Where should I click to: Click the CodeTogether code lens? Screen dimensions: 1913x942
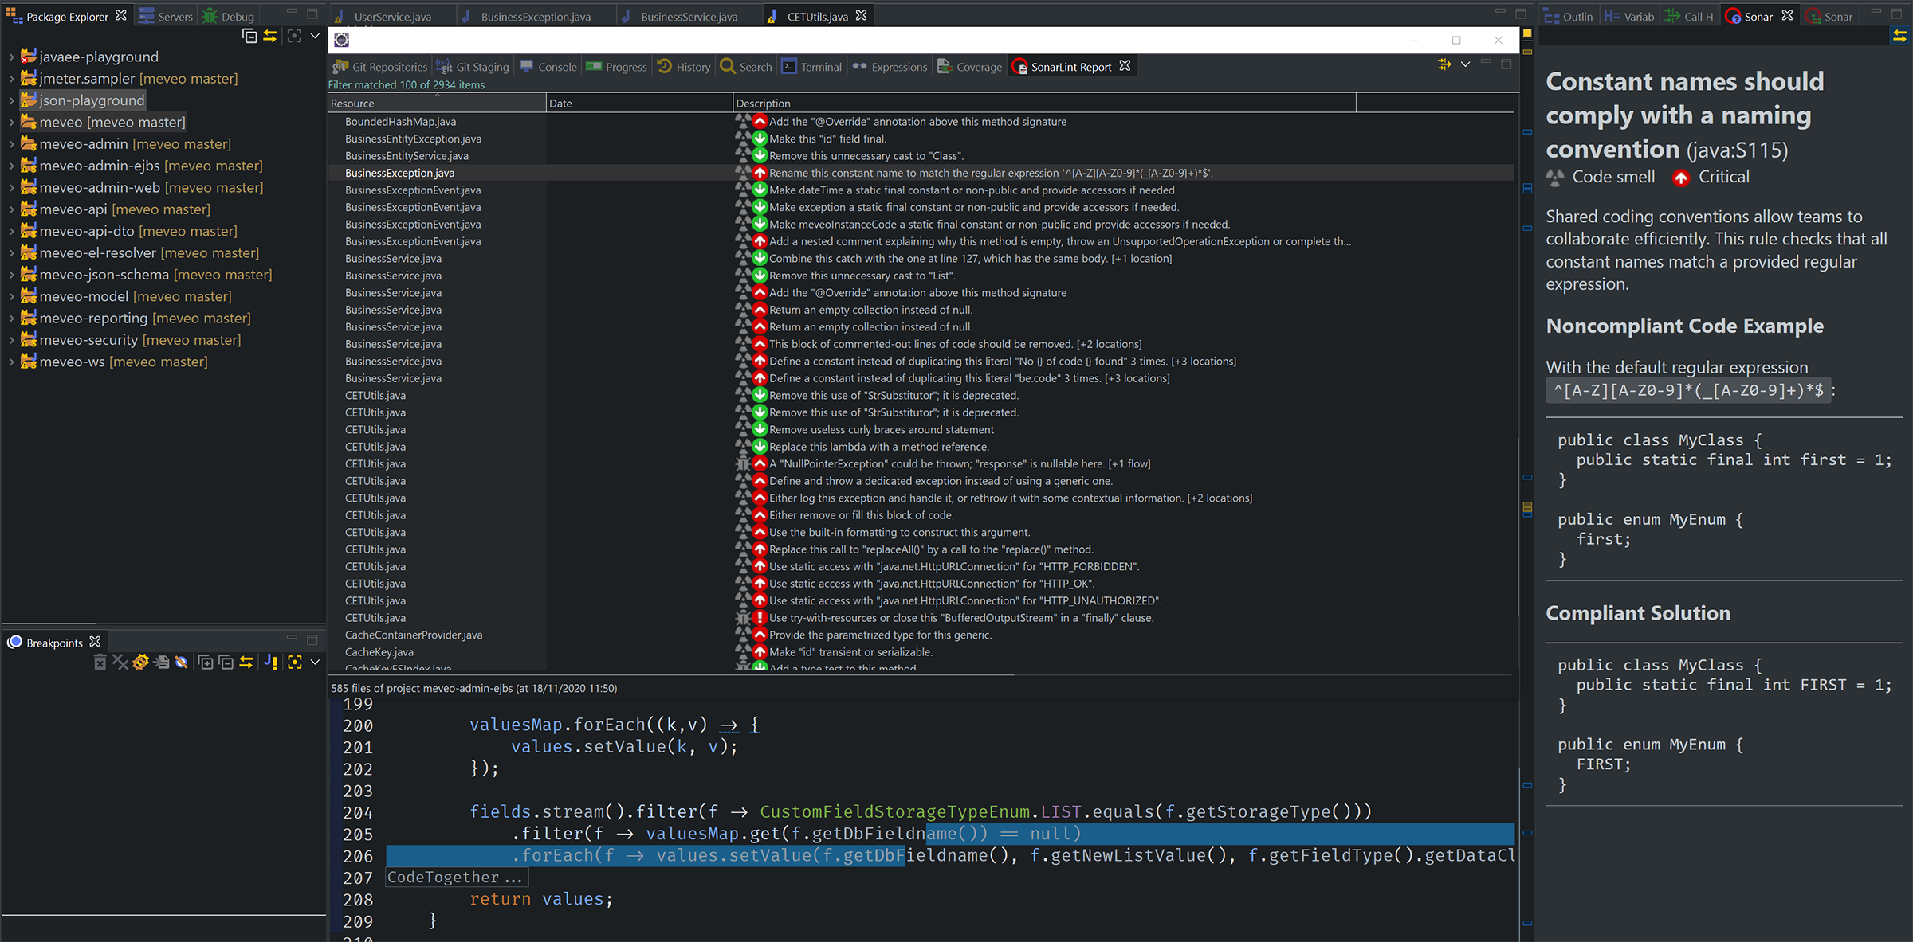point(455,878)
